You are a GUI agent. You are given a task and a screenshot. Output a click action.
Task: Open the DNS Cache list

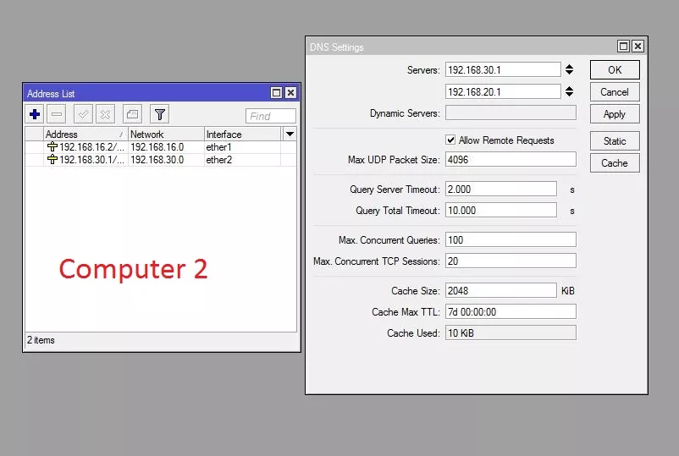point(615,163)
